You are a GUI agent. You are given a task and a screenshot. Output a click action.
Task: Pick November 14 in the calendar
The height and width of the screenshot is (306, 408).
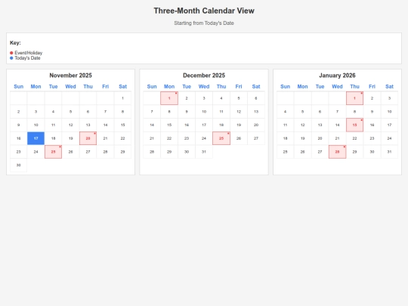(x=105, y=125)
